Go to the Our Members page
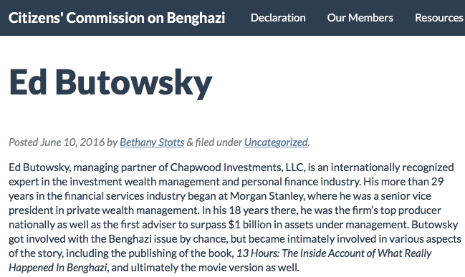Screen dimensions: 465x277 [360, 18]
